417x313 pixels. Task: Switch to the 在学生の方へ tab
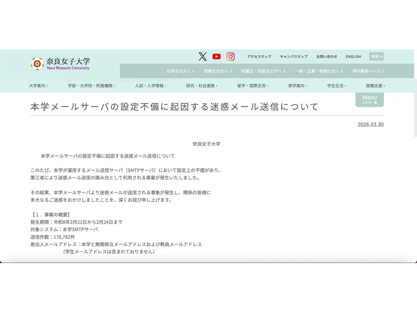click(180, 71)
